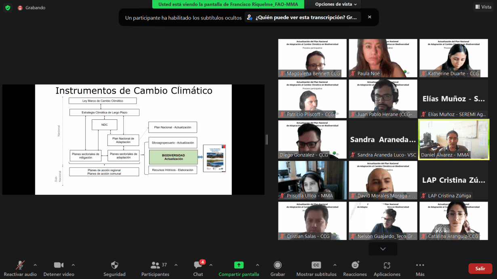Image resolution: width=497 pixels, height=279 pixels.
Task: Expand video options arrow beside camera
Action: pos(73,265)
